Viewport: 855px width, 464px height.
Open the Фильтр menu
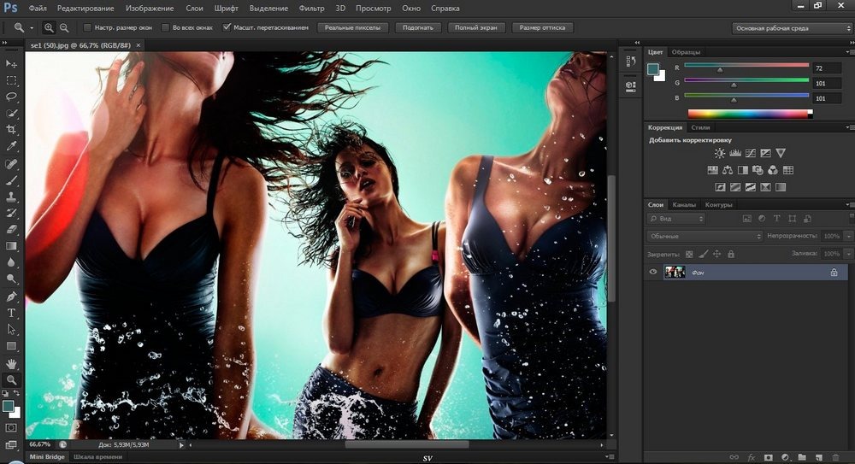coord(313,8)
